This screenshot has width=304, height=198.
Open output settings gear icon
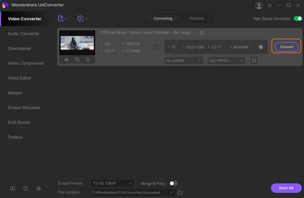pos(261,47)
